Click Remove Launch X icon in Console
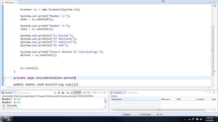Viewport: 218px width, 122px height. [x=59, y=93]
